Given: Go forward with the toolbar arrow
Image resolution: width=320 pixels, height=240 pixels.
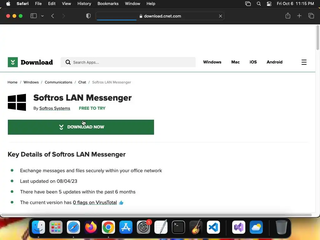Looking at the screenshot, I should coord(63,16).
